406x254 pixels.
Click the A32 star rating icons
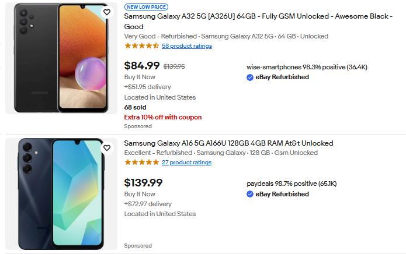(141, 46)
